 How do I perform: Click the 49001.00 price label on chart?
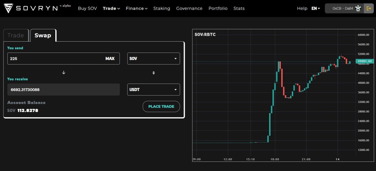(365, 61)
